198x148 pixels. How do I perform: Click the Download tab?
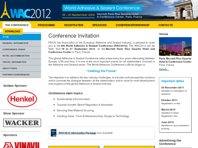point(13,31)
